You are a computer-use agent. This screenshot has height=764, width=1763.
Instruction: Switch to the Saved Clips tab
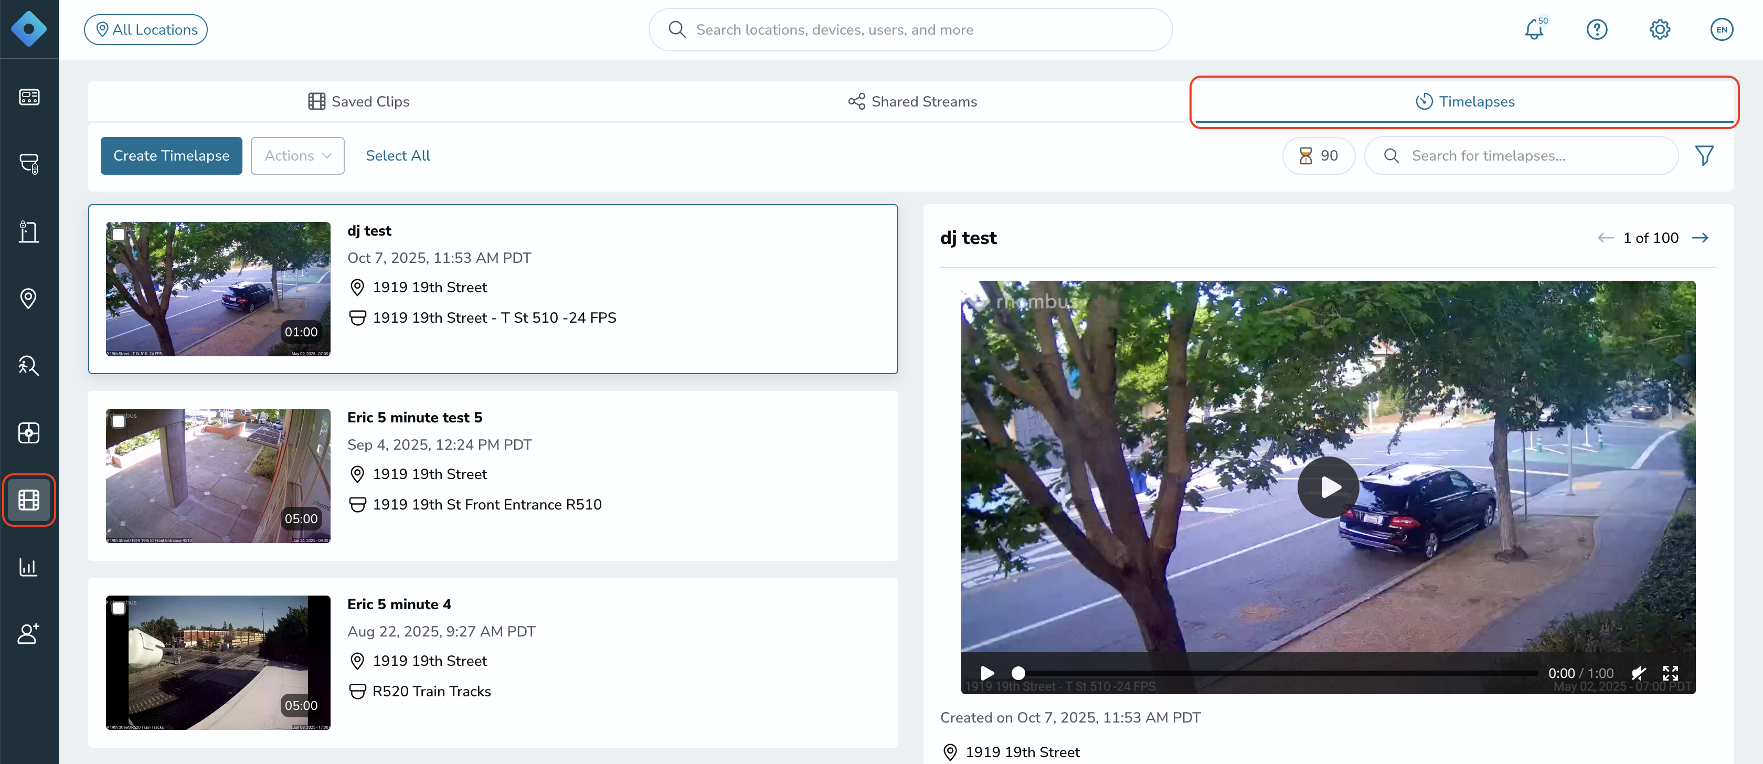pyautogui.click(x=358, y=101)
